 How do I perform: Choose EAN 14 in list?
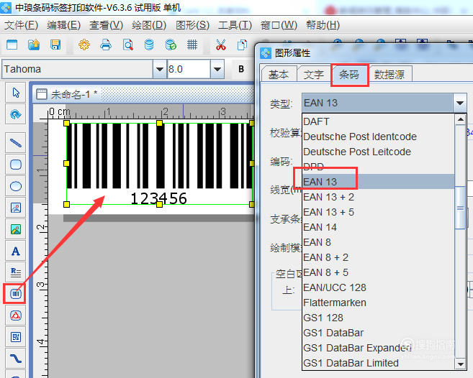pos(379,227)
